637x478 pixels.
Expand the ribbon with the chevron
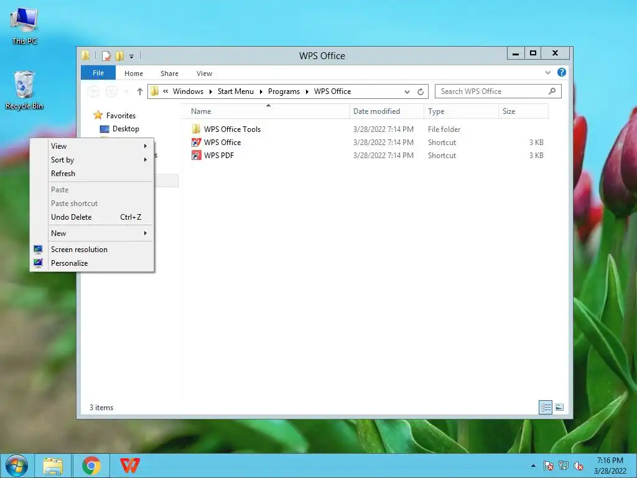coord(547,72)
